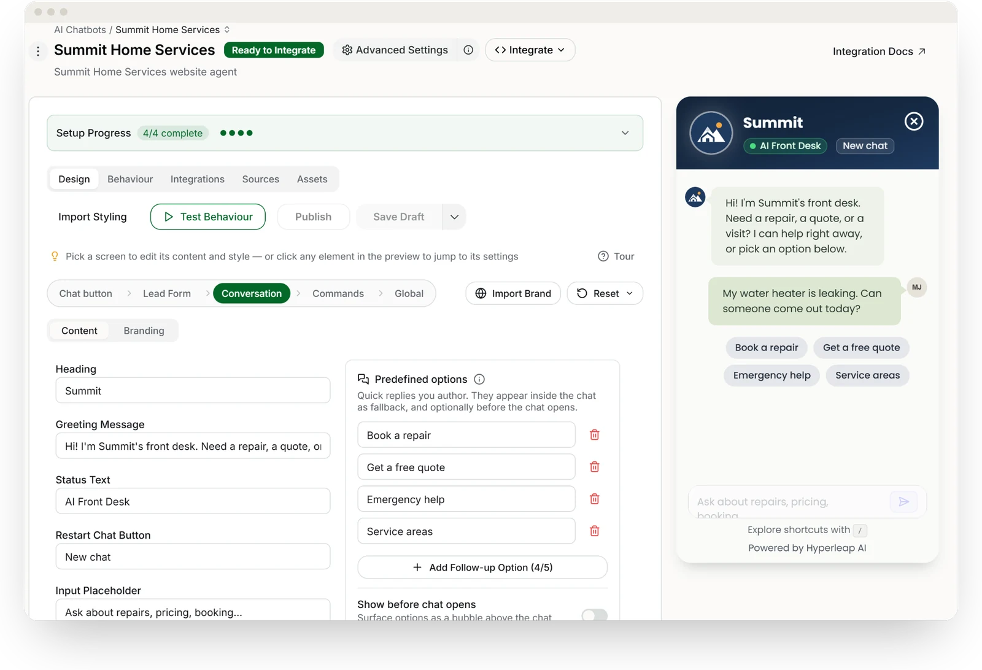982x670 pixels.
Task: Click the Test Behaviour button
Action: point(208,217)
